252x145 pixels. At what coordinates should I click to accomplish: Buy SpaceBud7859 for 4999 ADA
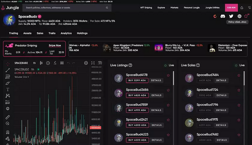click(x=137, y=110)
